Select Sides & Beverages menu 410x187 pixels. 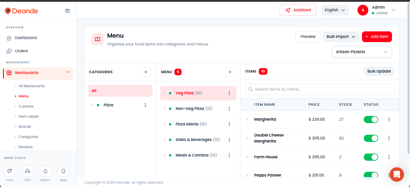point(198,140)
